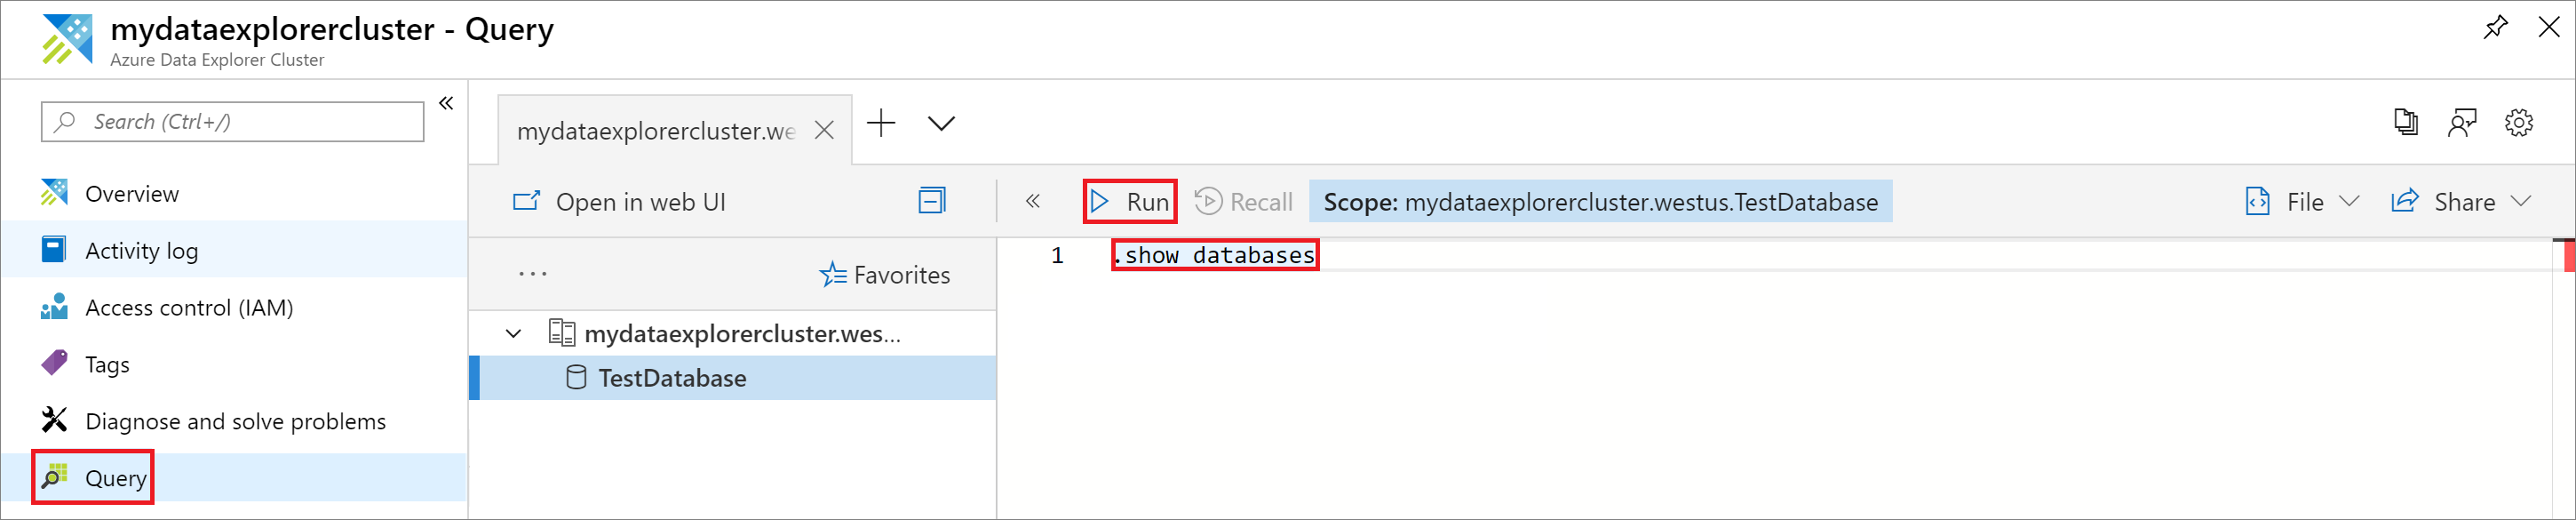Screen dimensions: 2576x520
Task: Run the query with the Run button
Action: tap(1130, 202)
